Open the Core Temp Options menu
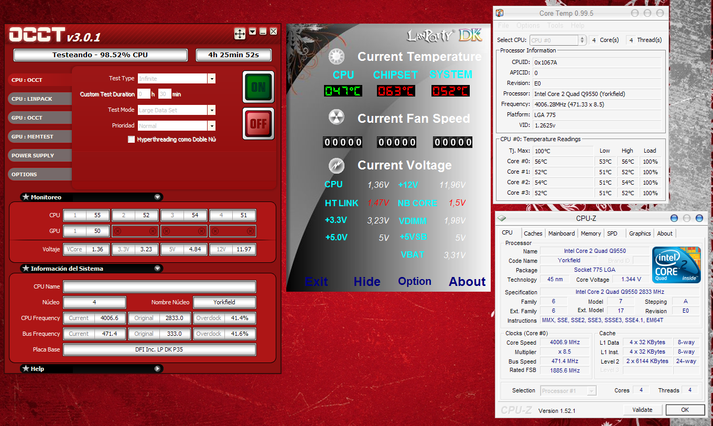 tap(528, 26)
